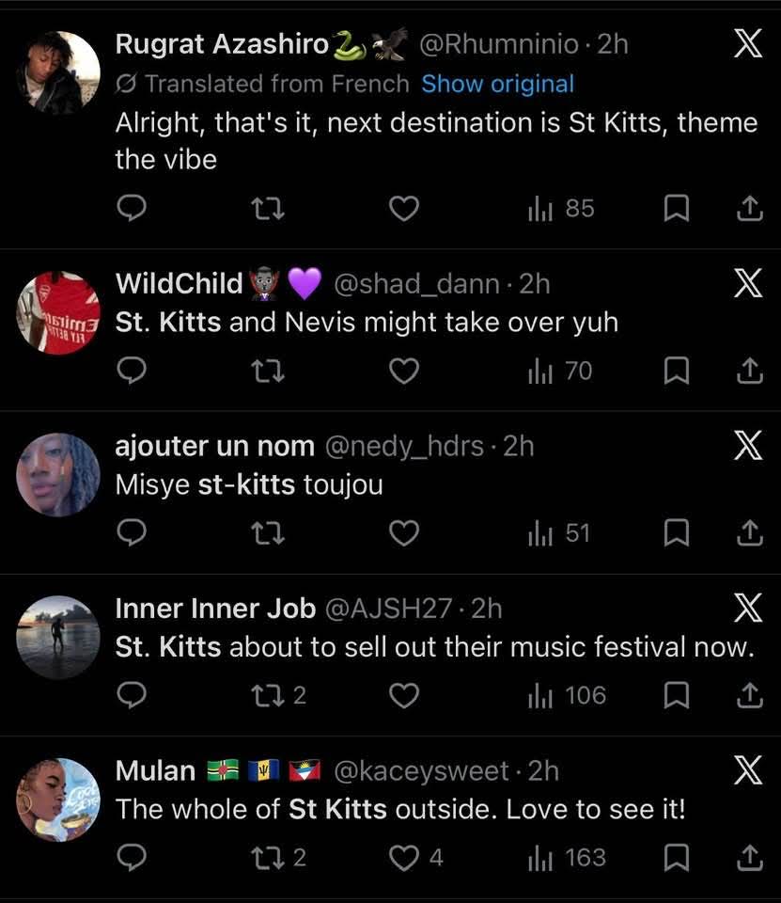
Task: Open WildChild's Arsenal jersey avatar
Action: (x=58, y=312)
